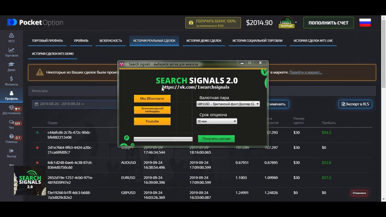Image resolution: width=386 pixels, height=217 pixels.
Task: Open the Торговый профиль tab
Action: 47,41
